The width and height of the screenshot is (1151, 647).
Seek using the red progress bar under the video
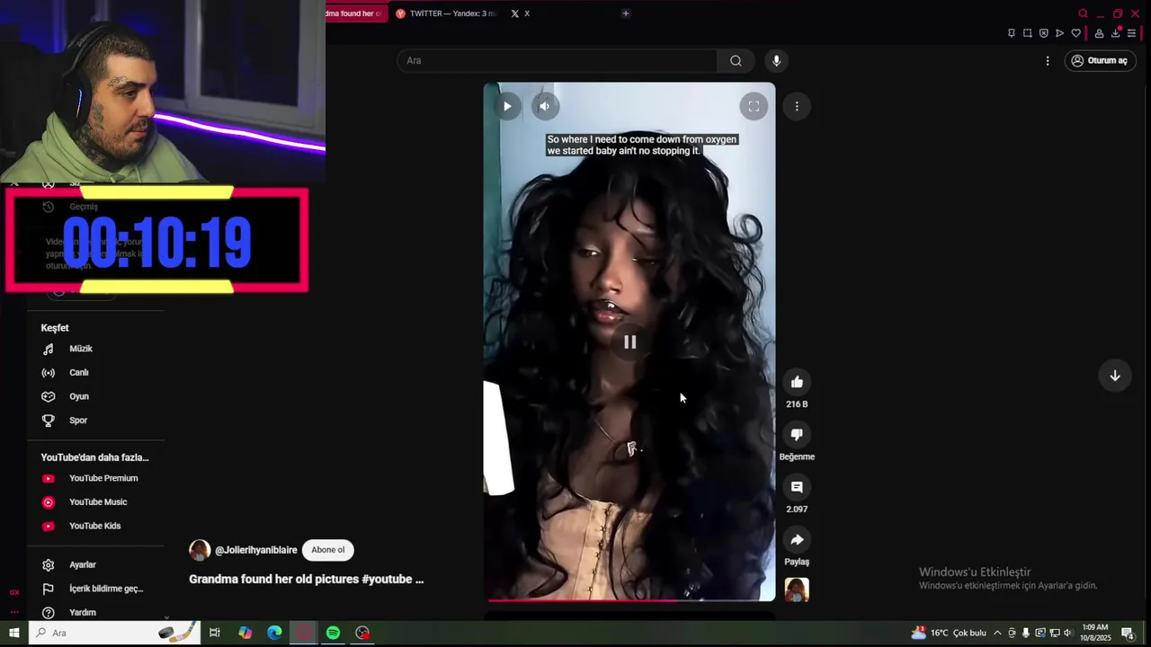point(629,599)
